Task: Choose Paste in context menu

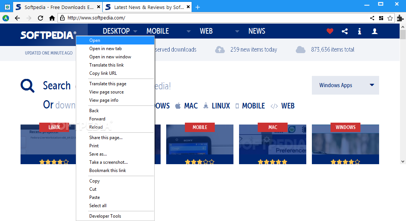Action: (115, 197)
